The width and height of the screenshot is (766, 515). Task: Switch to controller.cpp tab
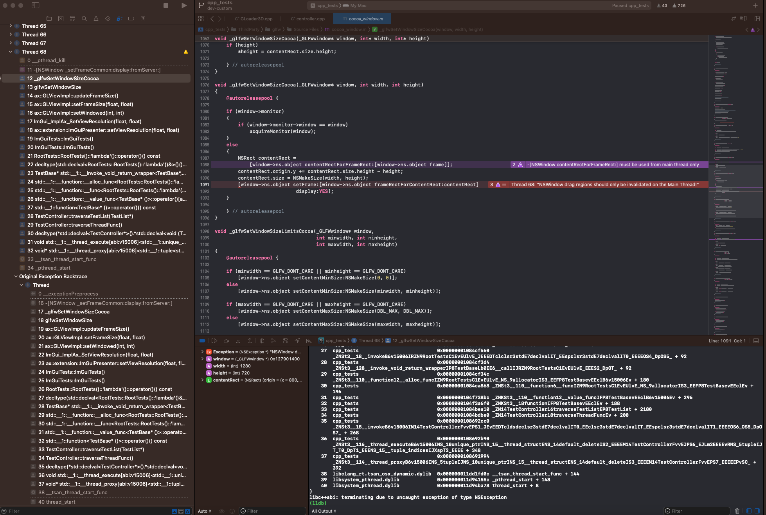[x=308, y=19]
